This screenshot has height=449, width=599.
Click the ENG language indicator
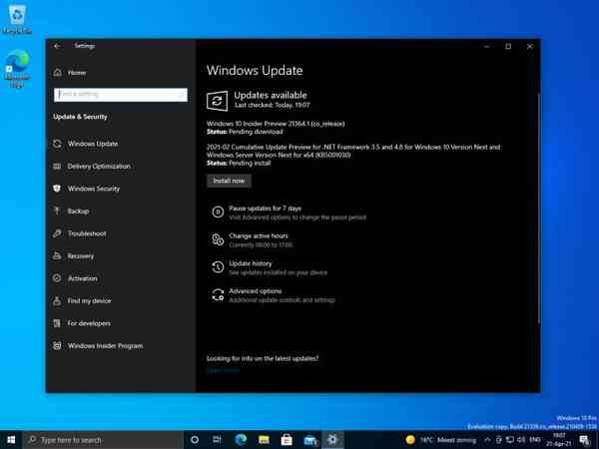[535, 440]
